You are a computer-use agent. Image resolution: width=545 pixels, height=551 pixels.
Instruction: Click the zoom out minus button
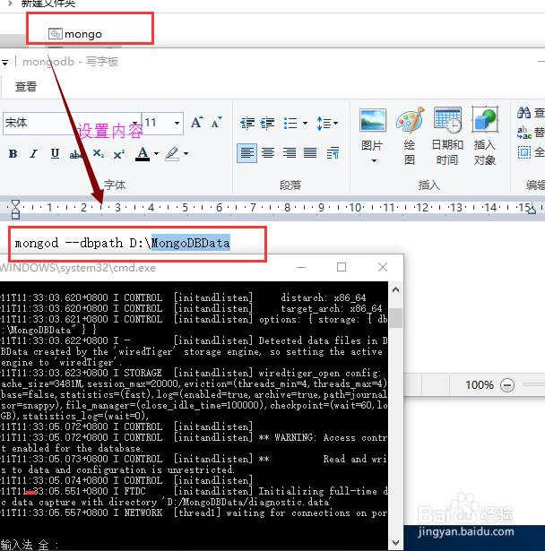(x=507, y=385)
